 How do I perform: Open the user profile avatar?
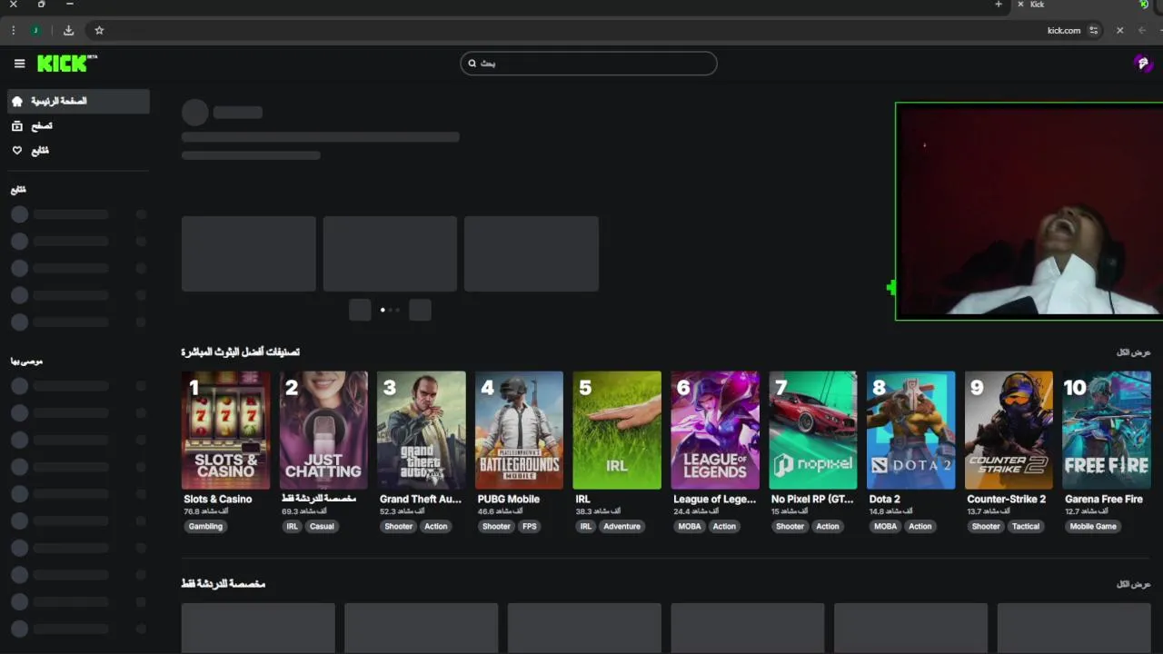coord(1142,63)
